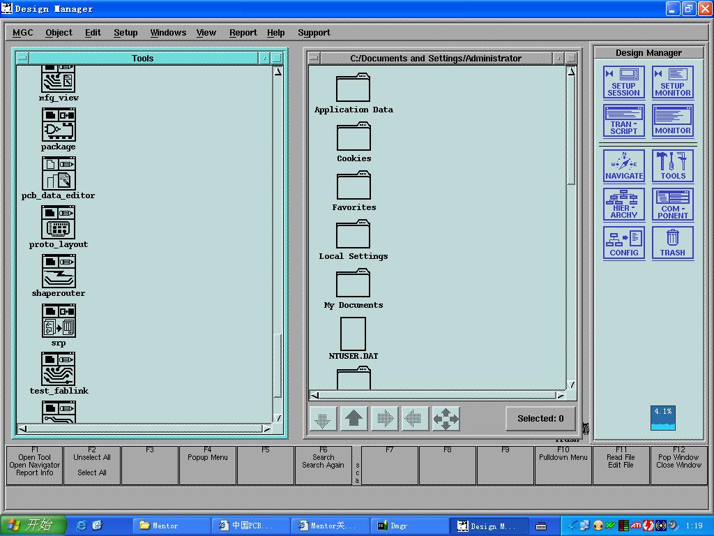Image resolution: width=714 pixels, height=536 pixels.
Task: Click the F11 Read File softkey
Action: [x=621, y=465]
